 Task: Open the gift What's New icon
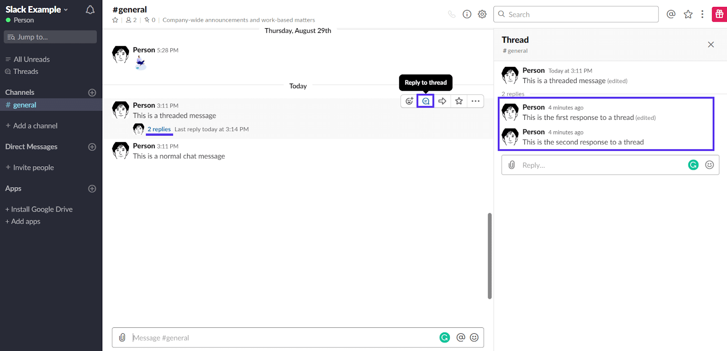(719, 14)
